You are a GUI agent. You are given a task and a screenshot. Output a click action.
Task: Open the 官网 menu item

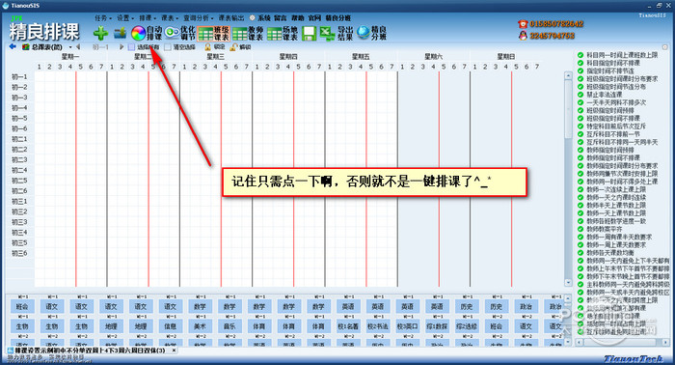(x=314, y=18)
